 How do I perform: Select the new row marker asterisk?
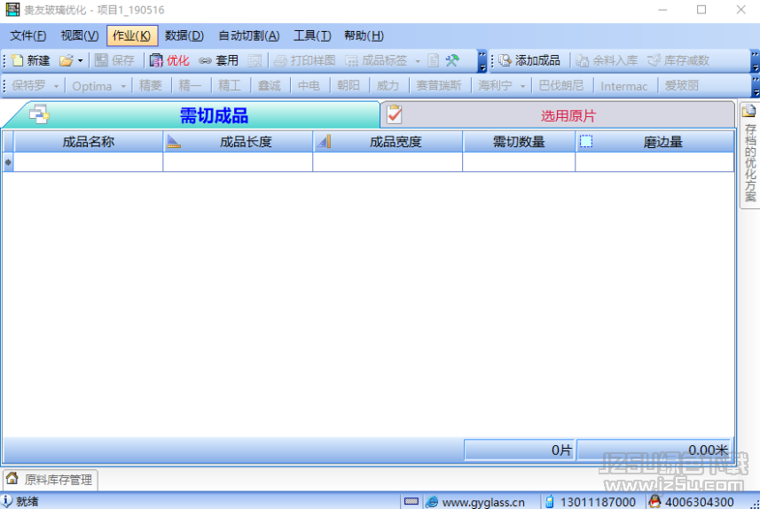[8, 162]
